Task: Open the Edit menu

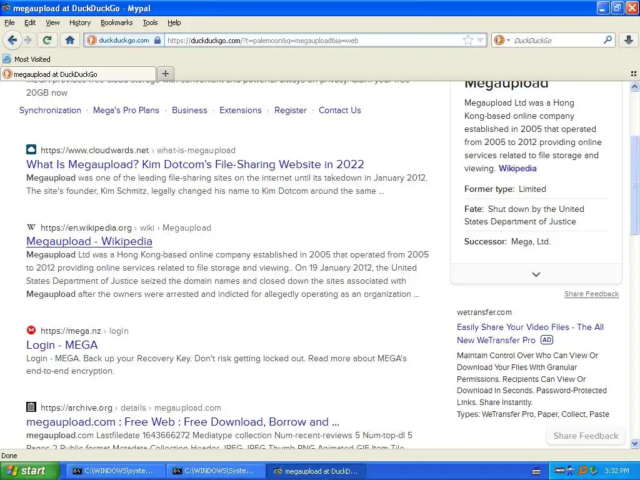Action: point(30,22)
